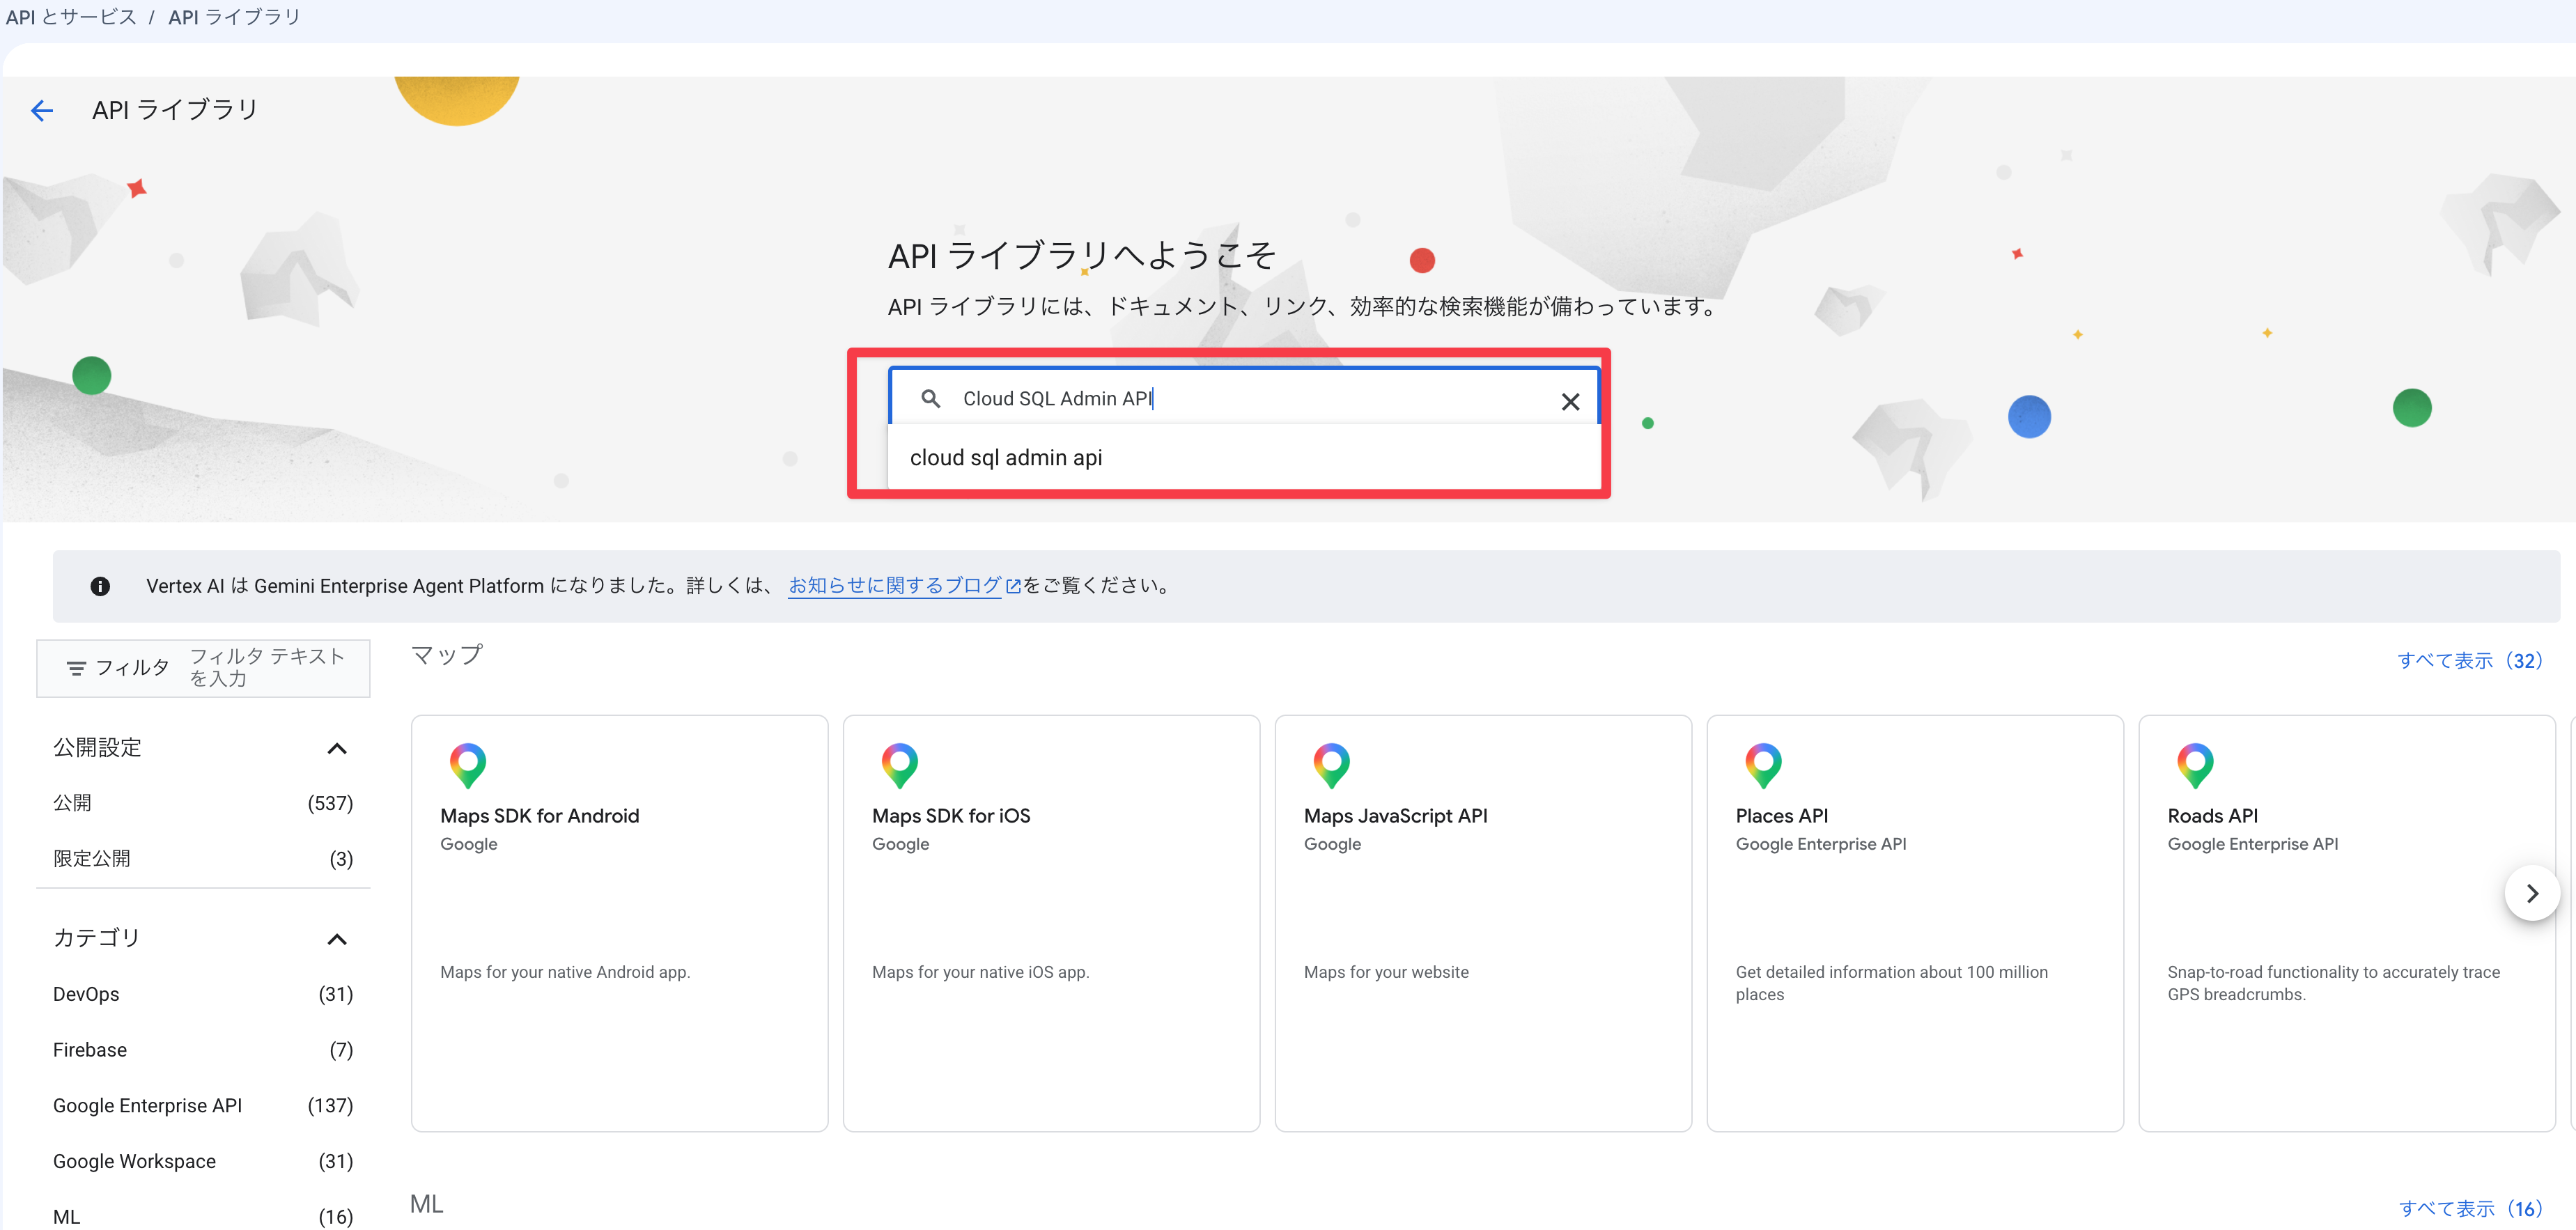Click the API ライブラリへようこそ heading
2576x1230 pixels.
tap(1081, 256)
